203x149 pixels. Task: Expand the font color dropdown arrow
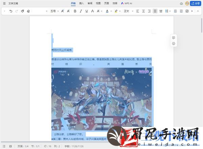click(111, 11)
